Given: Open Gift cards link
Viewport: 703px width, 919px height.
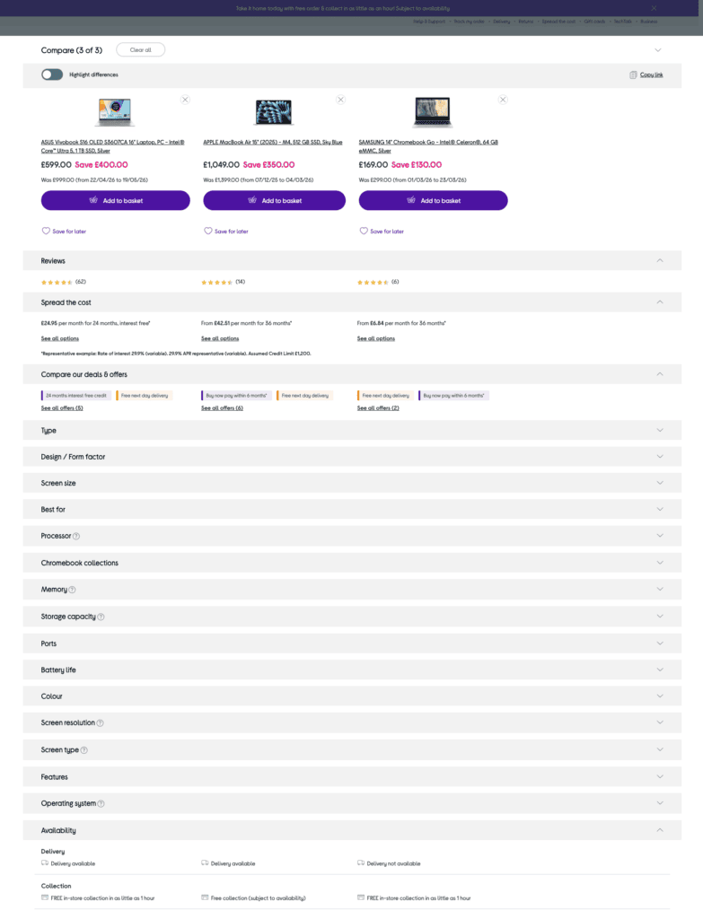Looking at the screenshot, I should (x=594, y=22).
